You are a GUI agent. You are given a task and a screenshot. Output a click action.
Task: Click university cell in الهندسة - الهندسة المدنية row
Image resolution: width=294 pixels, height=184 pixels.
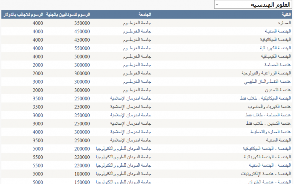pyautogui.click(x=123, y=165)
